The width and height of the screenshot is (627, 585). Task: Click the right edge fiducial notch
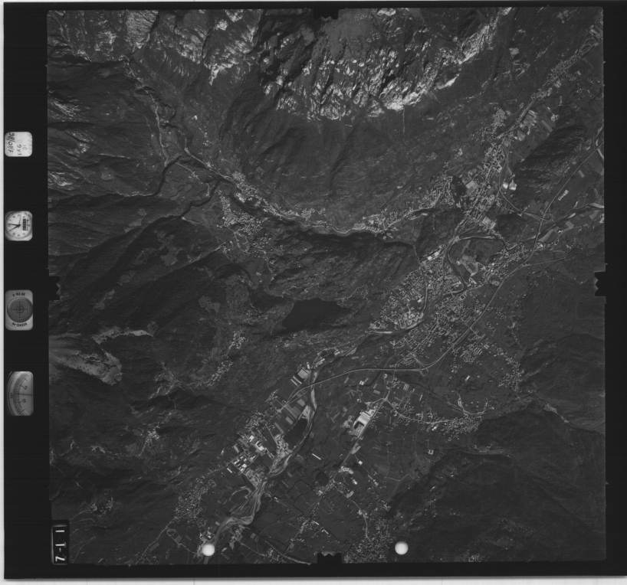coord(599,282)
